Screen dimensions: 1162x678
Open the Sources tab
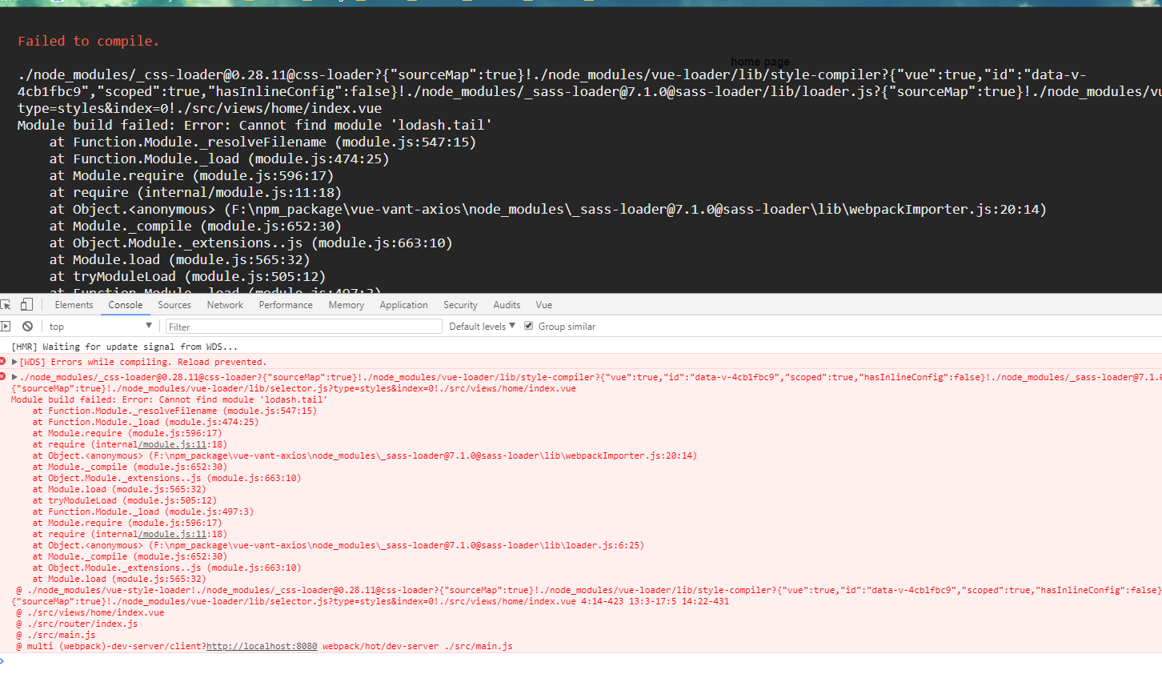(174, 305)
